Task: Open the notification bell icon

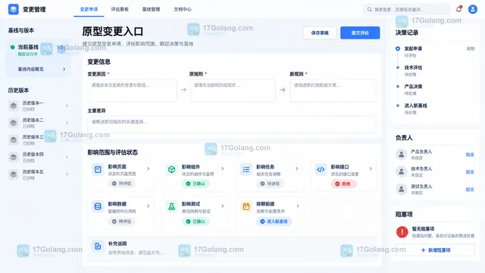Action: pos(458,9)
